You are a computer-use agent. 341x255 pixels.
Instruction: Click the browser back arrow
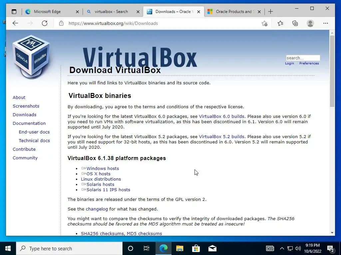point(15,23)
